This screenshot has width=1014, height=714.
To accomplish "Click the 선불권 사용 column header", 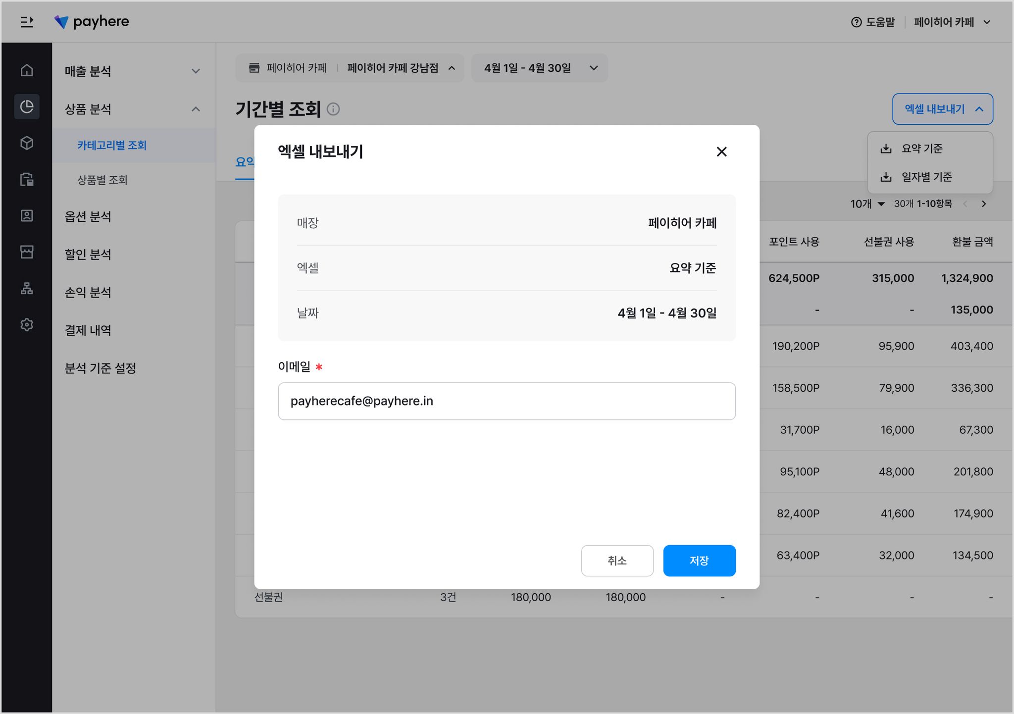I will (x=889, y=242).
